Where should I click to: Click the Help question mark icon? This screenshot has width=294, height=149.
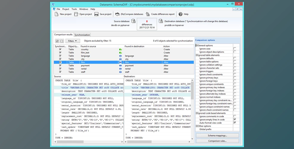pyautogui.click(x=180, y=14)
